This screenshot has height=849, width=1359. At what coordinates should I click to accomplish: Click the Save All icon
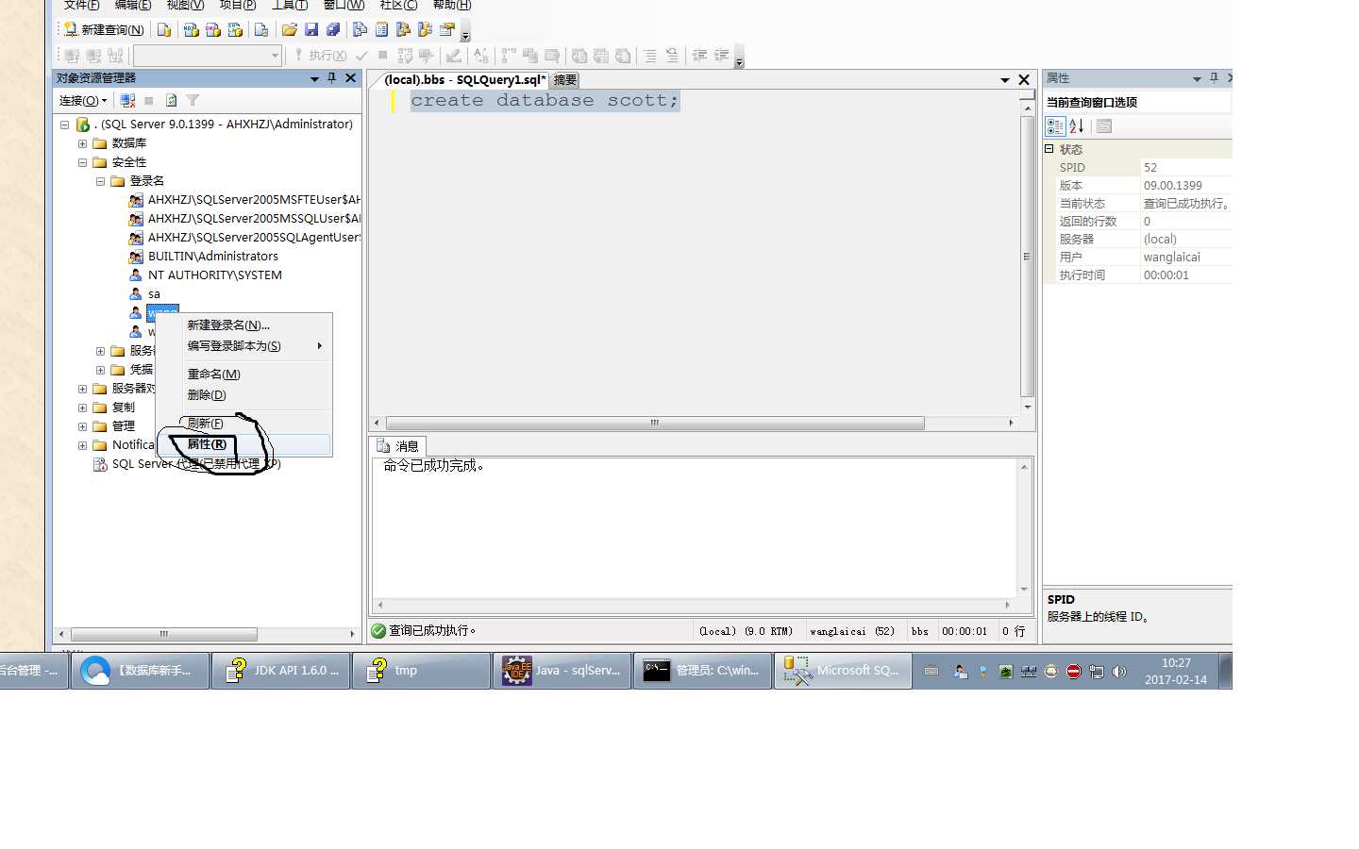[x=333, y=29]
